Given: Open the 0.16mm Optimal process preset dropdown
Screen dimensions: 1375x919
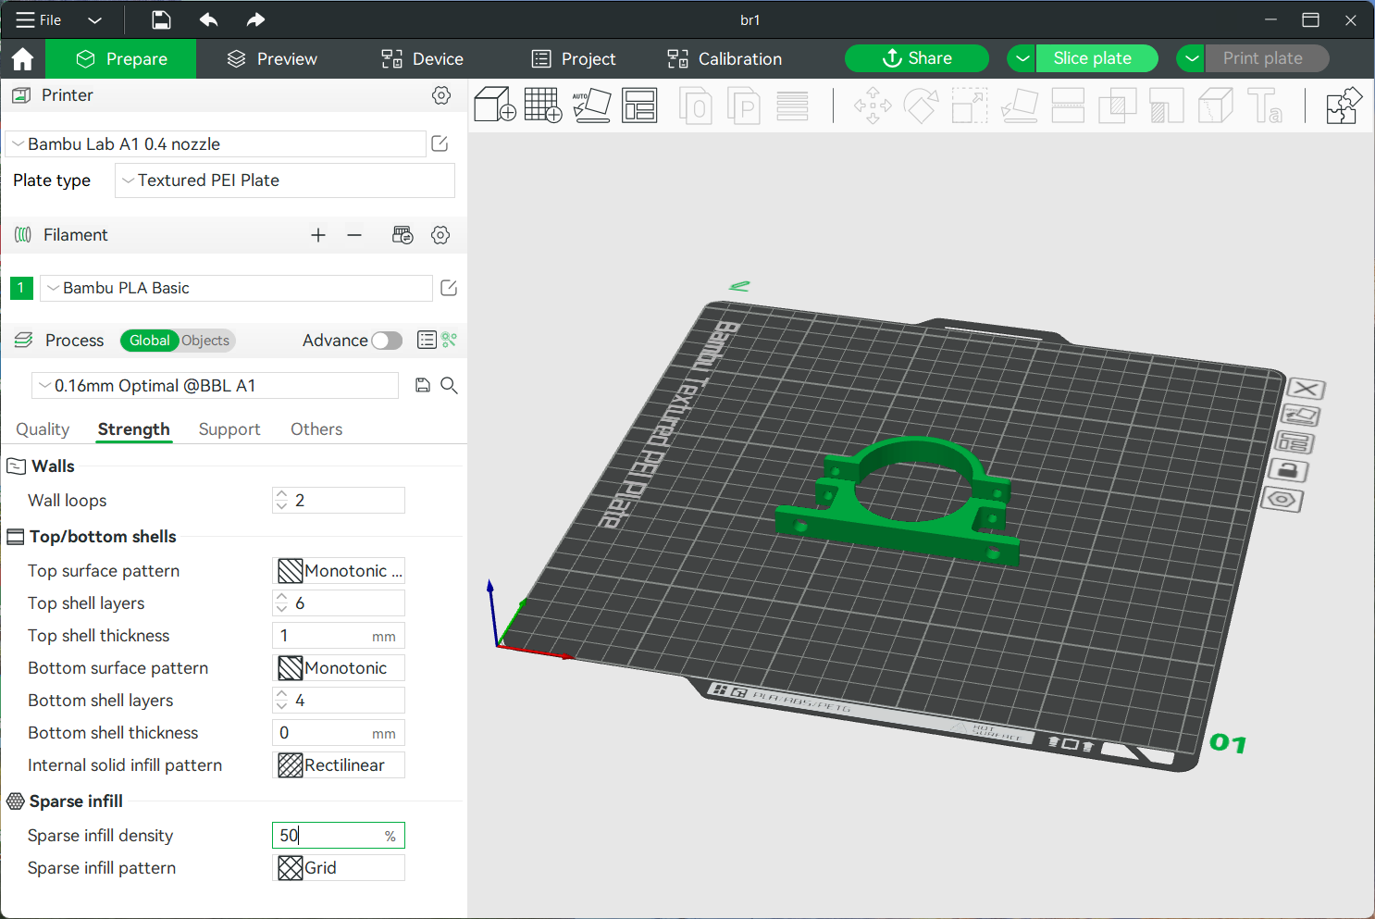Looking at the screenshot, I should point(215,385).
